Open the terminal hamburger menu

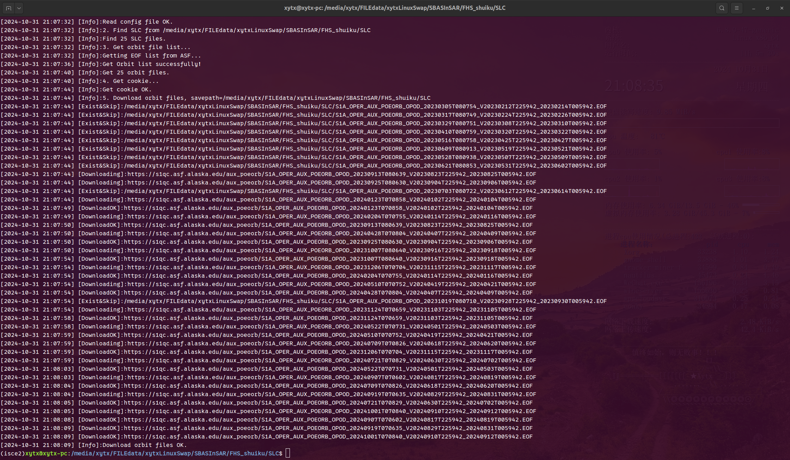click(x=737, y=8)
